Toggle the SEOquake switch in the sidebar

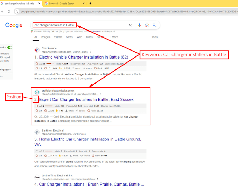pyautogui.click(x=10, y=47)
